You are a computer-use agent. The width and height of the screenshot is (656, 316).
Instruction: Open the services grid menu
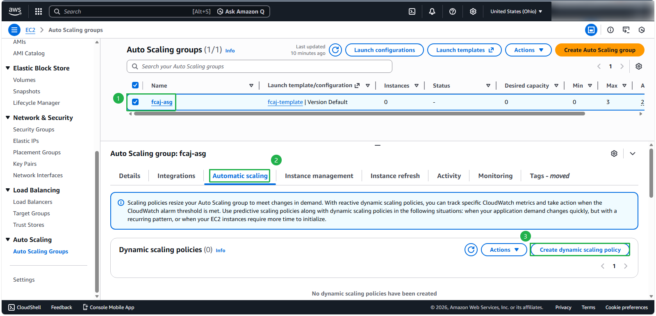[x=39, y=11]
